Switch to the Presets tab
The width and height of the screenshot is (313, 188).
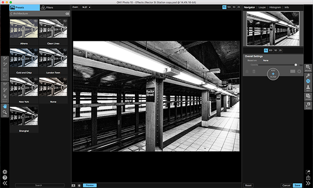point(24,8)
